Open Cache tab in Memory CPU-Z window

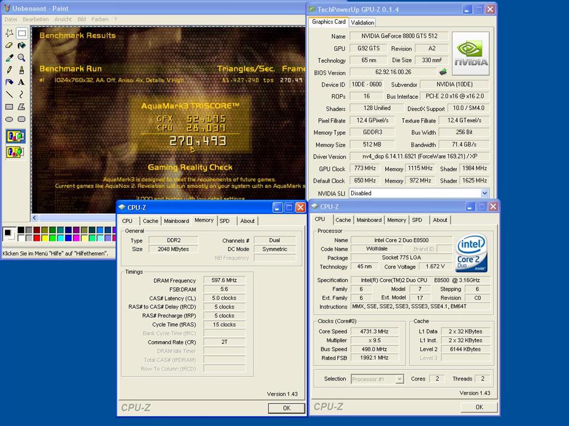tap(150, 221)
